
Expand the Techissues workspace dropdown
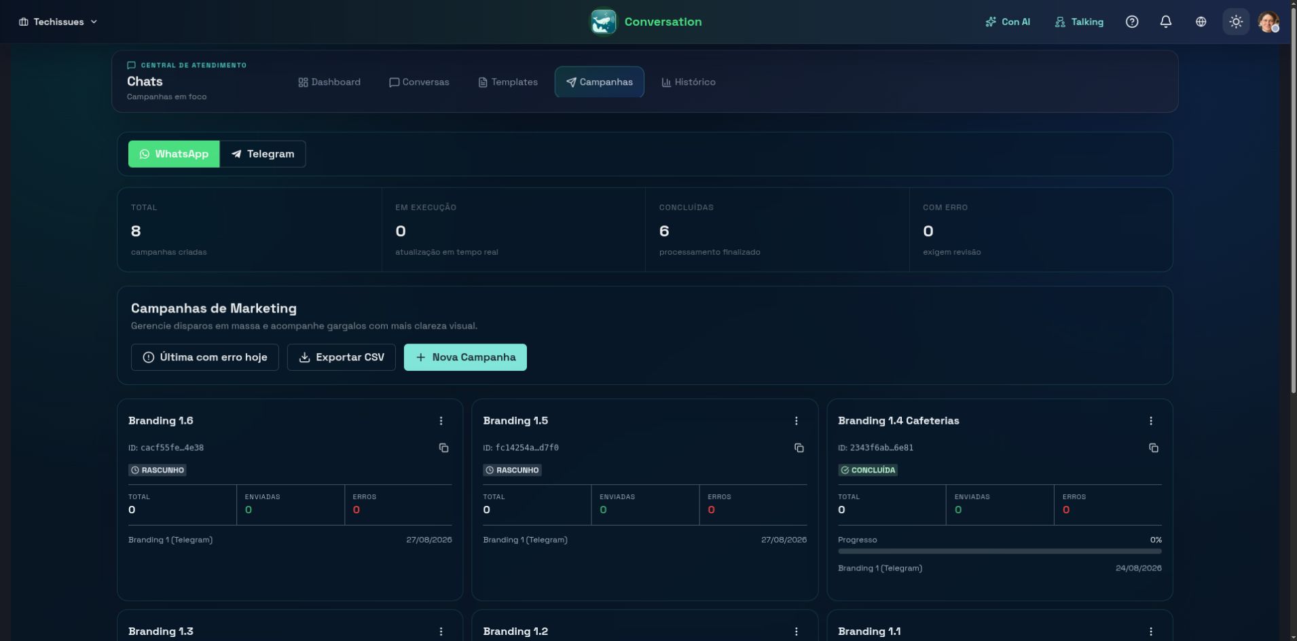tap(58, 22)
